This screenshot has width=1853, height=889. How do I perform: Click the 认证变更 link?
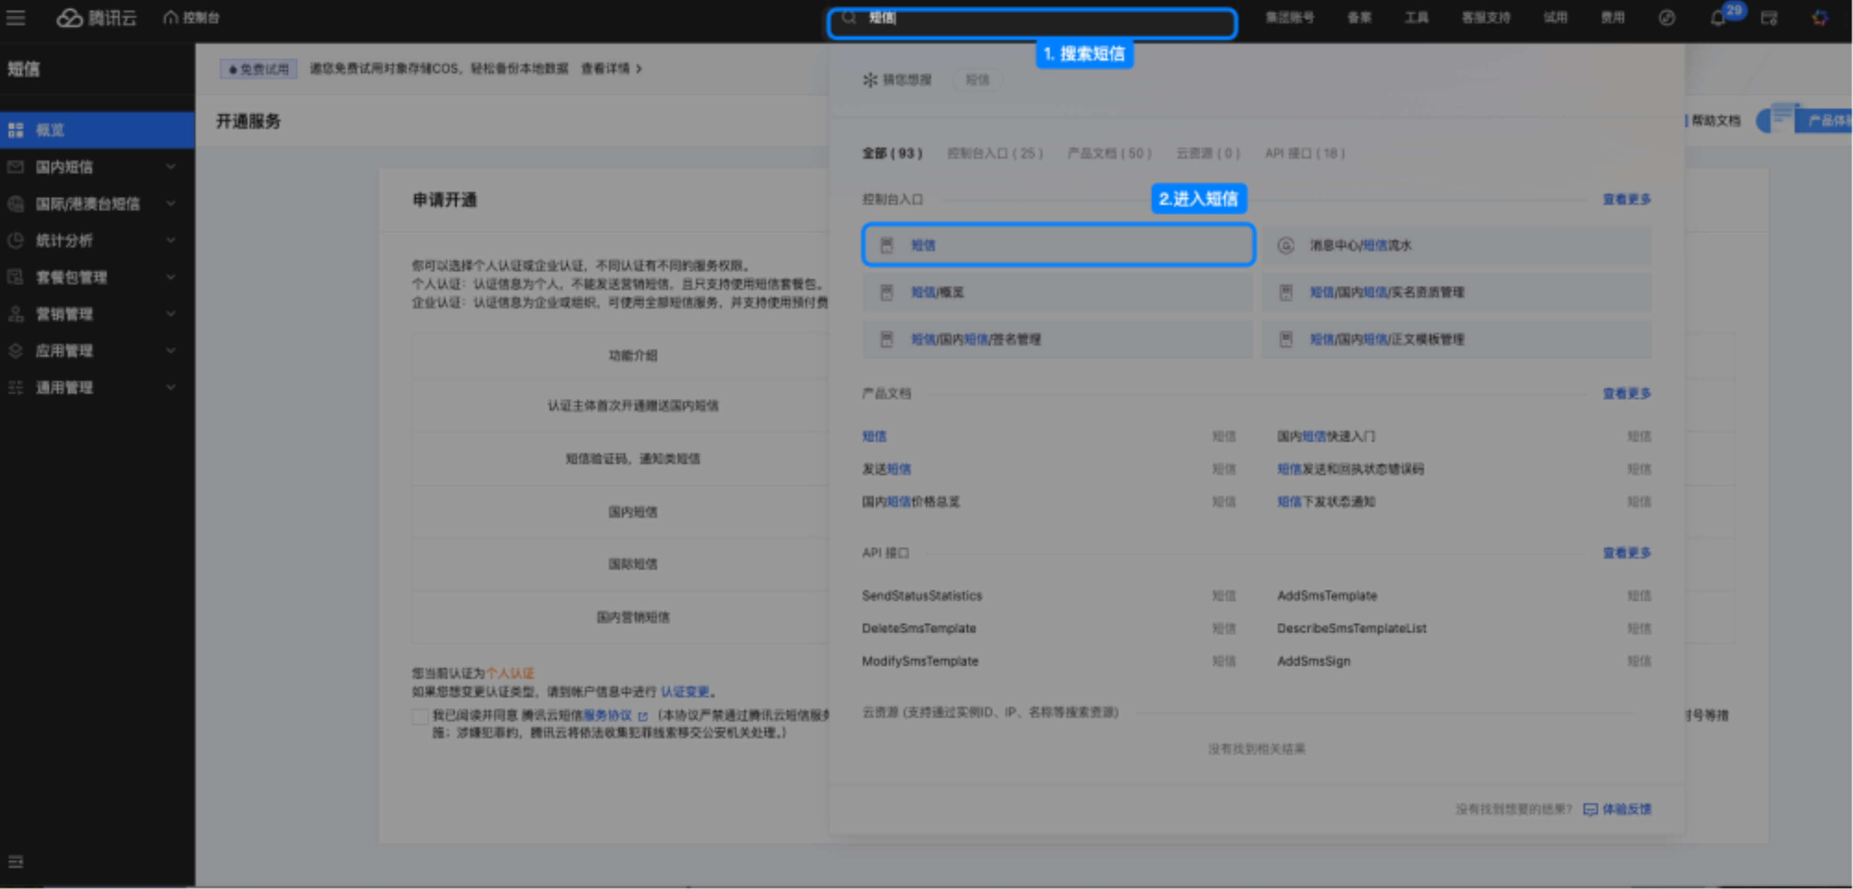point(685,691)
